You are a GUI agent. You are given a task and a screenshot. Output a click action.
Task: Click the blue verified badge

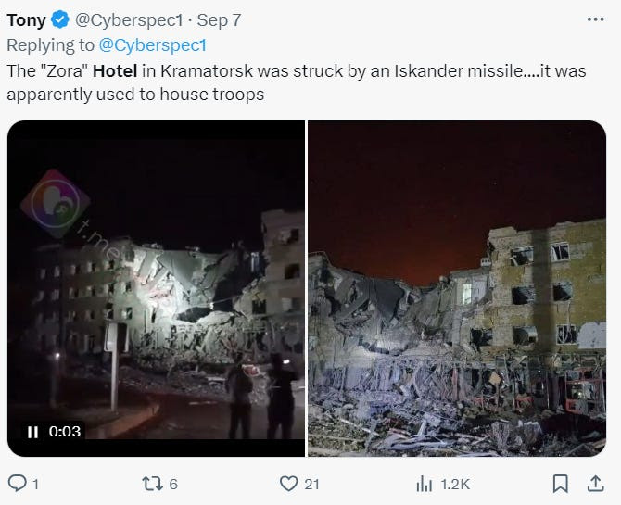(60, 19)
